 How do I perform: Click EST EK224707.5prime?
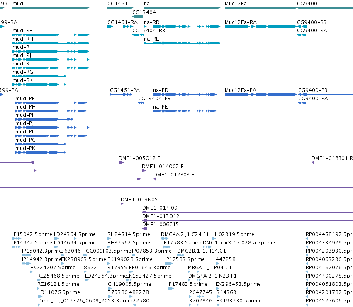pyautogui.click(x=32, y=272)
